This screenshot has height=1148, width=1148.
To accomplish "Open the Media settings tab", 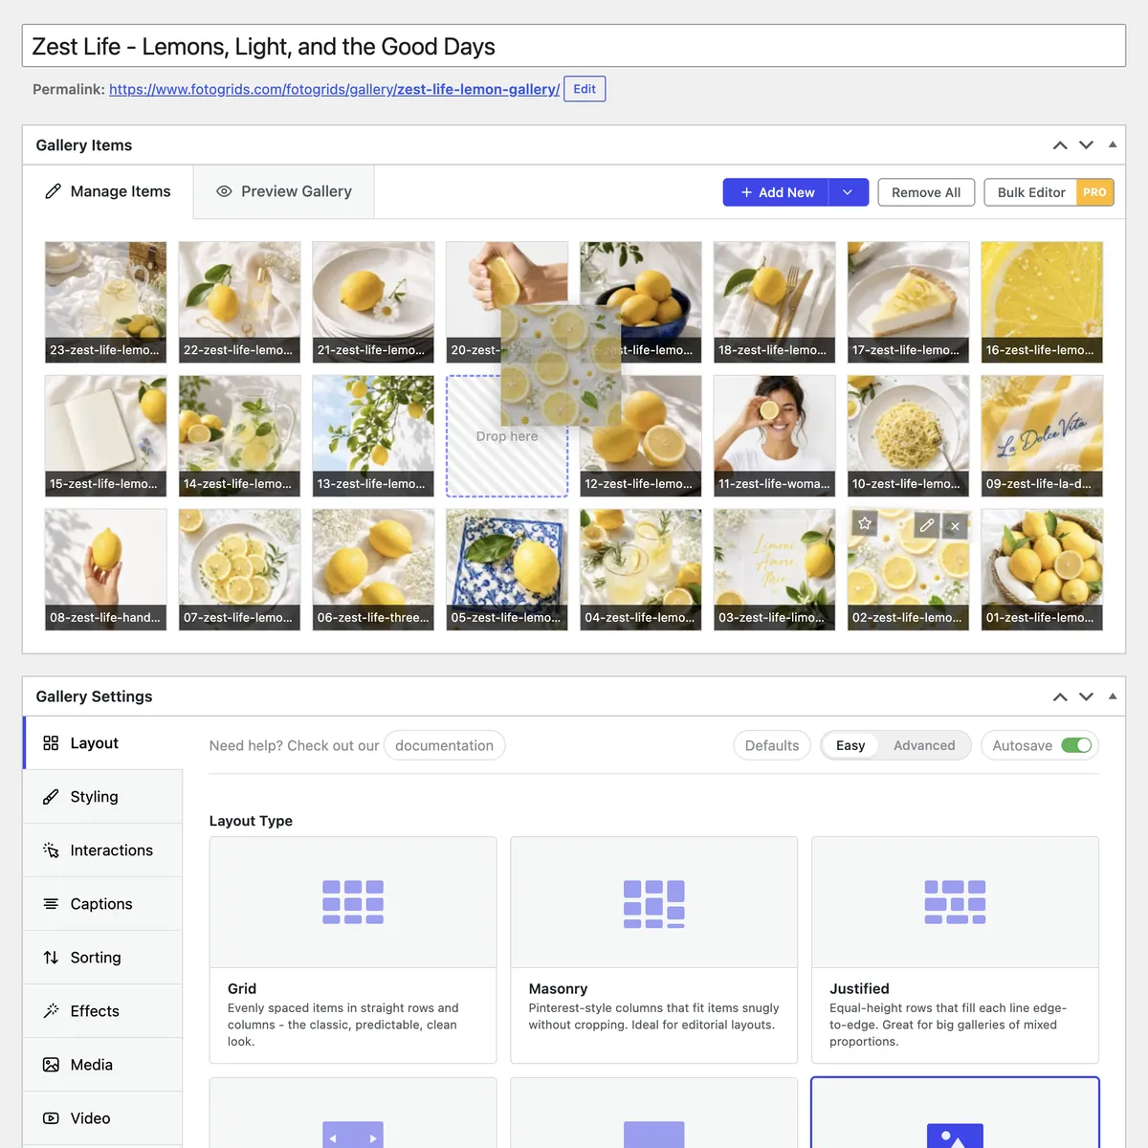I will pyautogui.click(x=102, y=1065).
